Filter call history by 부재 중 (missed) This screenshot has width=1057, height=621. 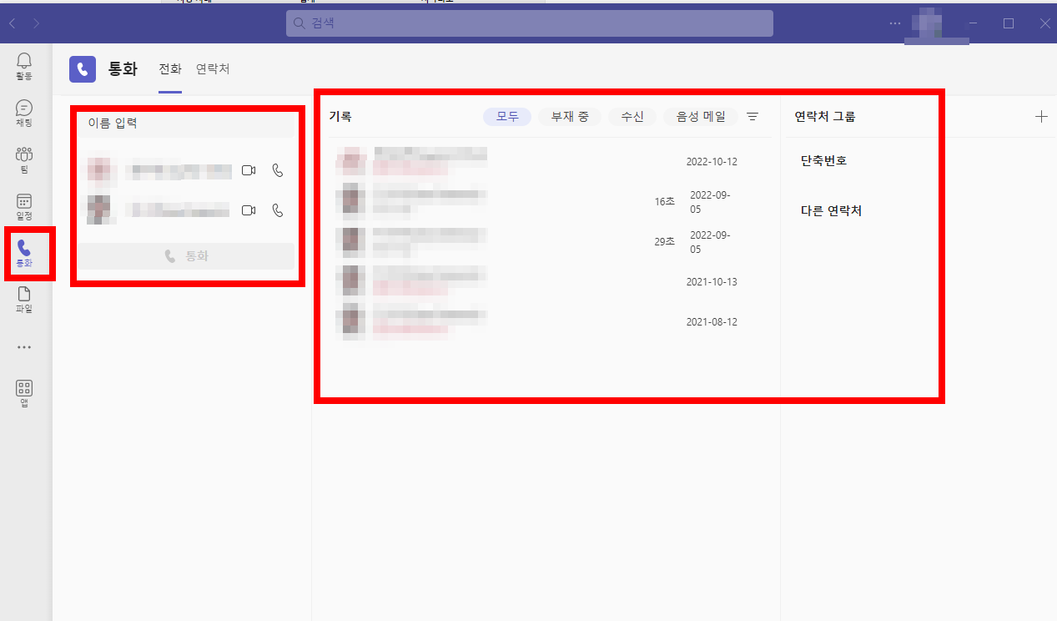[569, 117]
